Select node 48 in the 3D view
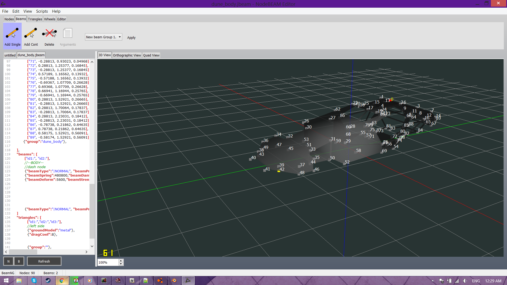 point(299,174)
